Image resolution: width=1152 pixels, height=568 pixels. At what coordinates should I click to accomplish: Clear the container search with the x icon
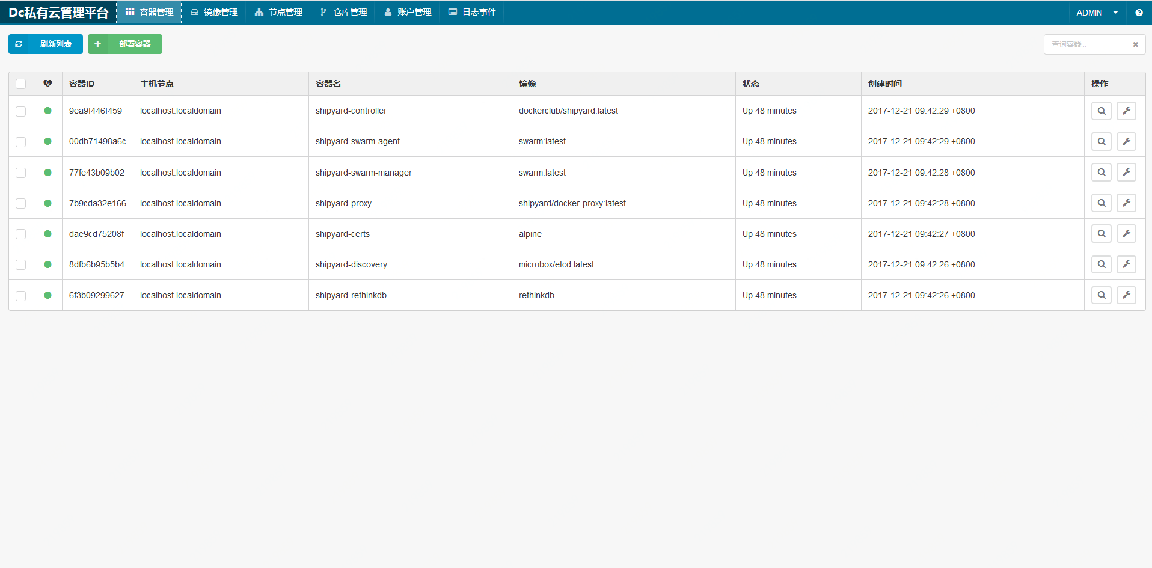[1135, 44]
